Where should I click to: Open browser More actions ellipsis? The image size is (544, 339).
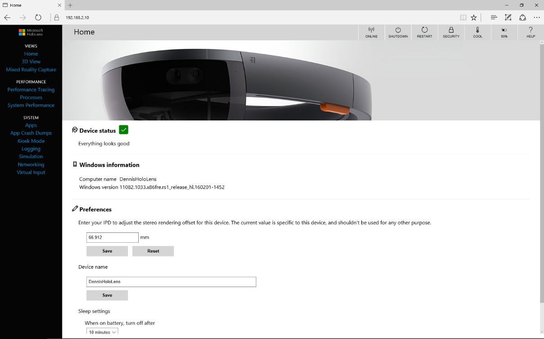pos(537,17)
